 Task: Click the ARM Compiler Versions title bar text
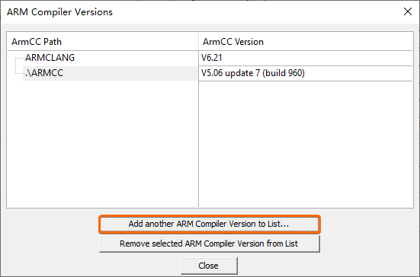click(59, 12)
